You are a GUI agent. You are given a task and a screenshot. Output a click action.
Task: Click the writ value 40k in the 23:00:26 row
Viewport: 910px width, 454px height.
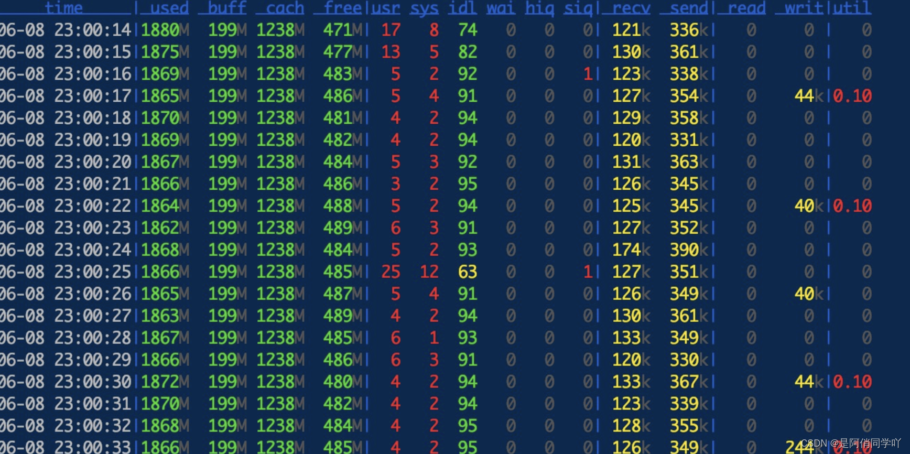point(809,294)
